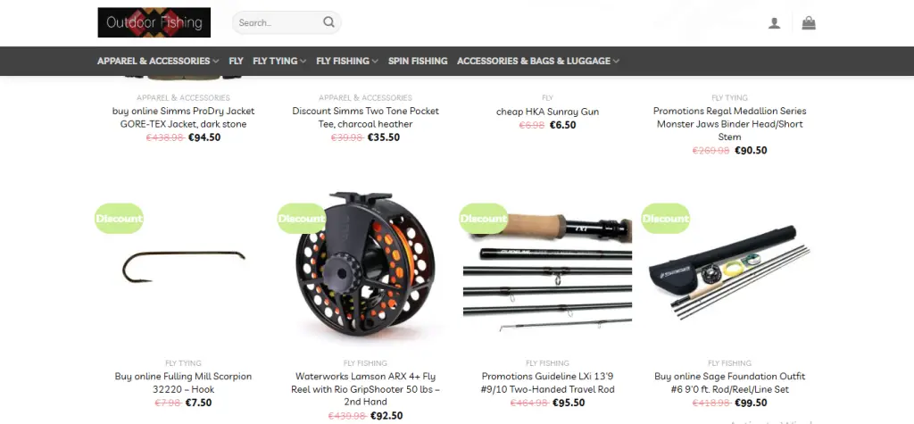Open the shopping bag cart icon
The width and height of the screenshot is (914, 424).
click(809, 22)
